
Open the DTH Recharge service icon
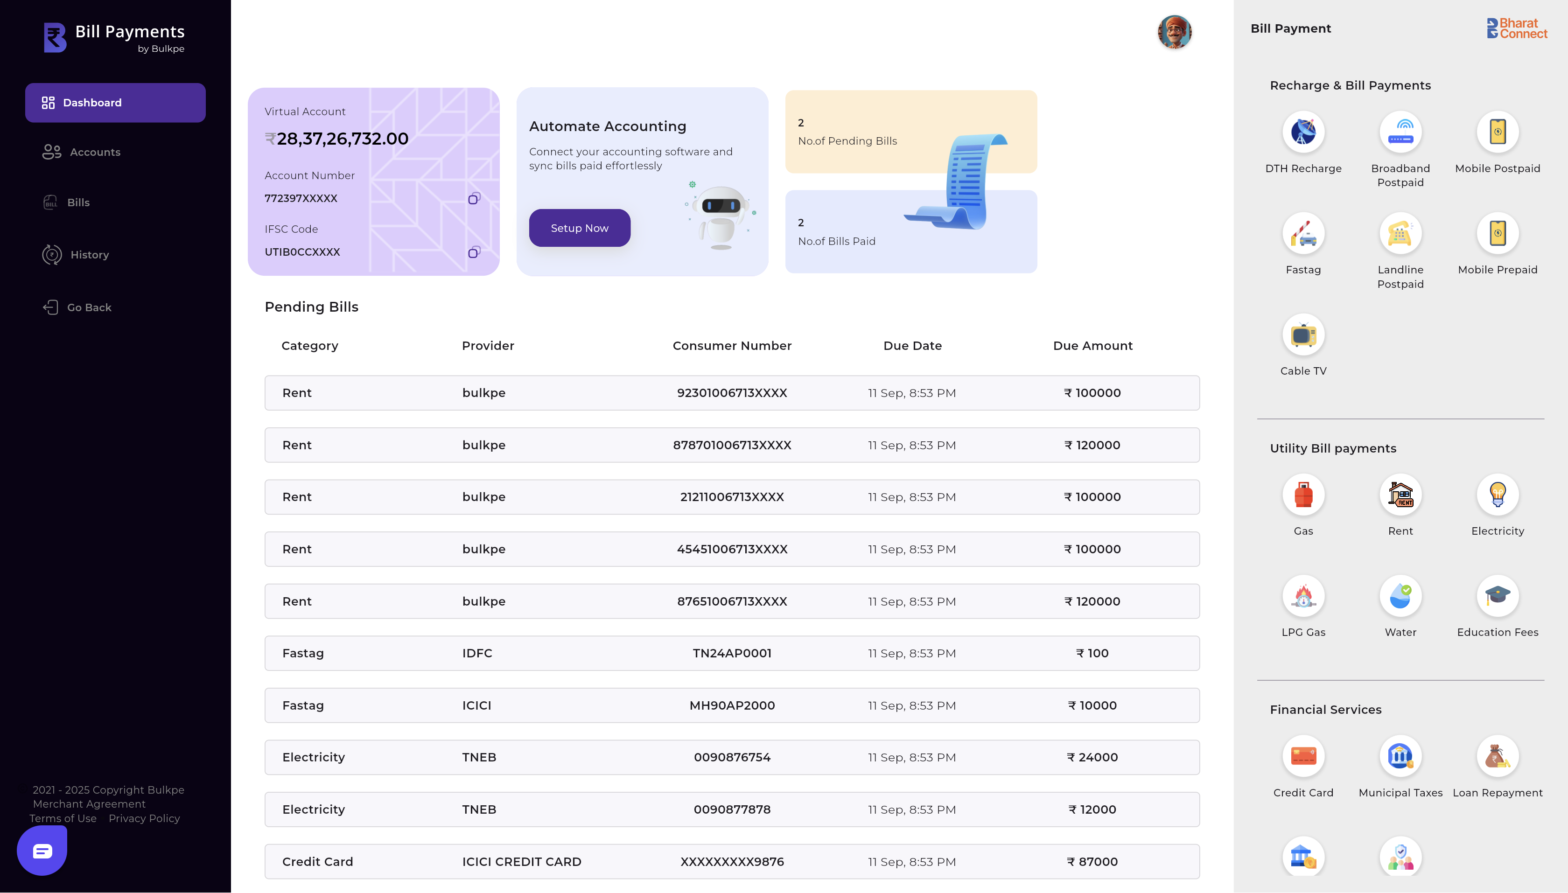[1303, 132]
